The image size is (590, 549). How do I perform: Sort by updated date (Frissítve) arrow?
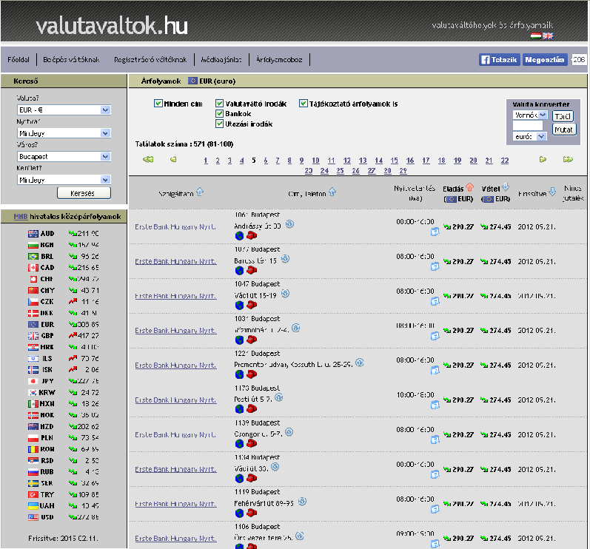point(552,192)
